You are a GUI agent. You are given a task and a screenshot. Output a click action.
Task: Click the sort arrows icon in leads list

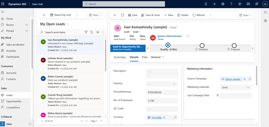[92, 32]
